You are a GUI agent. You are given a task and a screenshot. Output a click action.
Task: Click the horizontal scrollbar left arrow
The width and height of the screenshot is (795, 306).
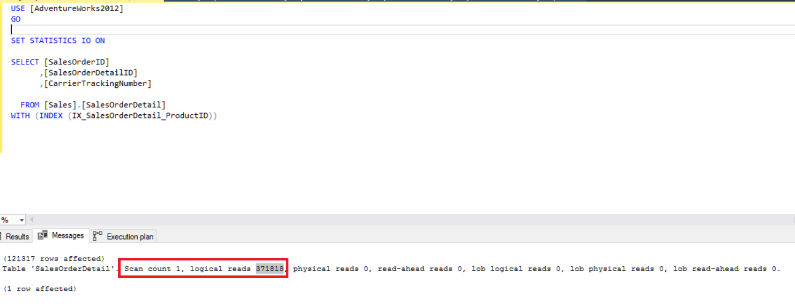click(31, 220)
